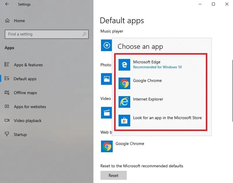Viewport: 233px width, 183px height.
Task: Click the Photo viewer app icon
Action: point(106,79)
